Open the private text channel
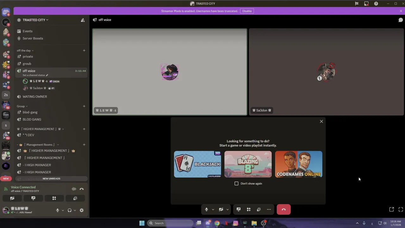The image size is (405, 228). coord(52,56)
